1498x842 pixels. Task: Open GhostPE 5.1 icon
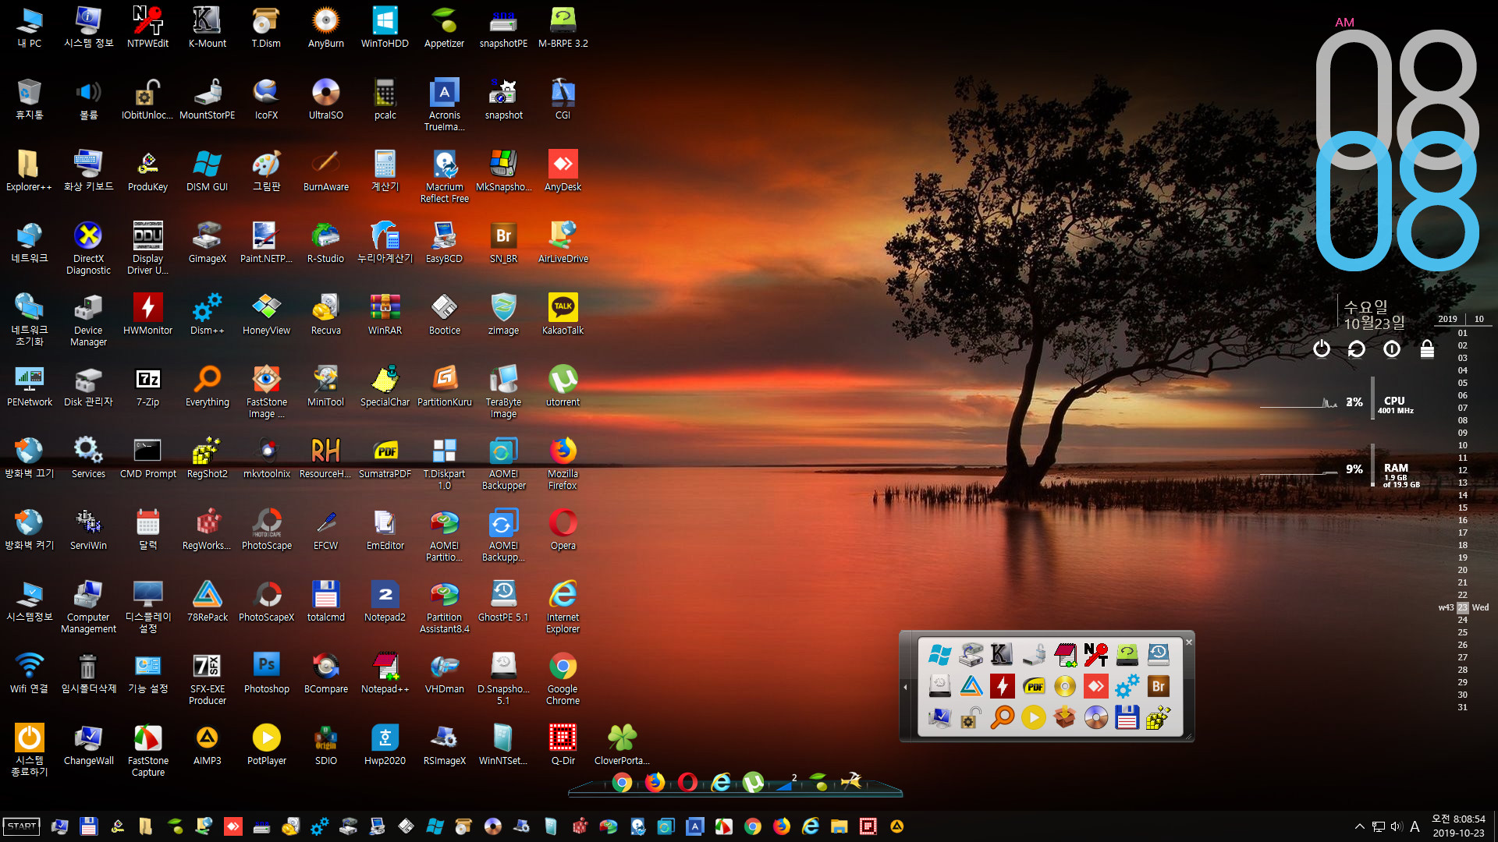[x=503, y=600]
